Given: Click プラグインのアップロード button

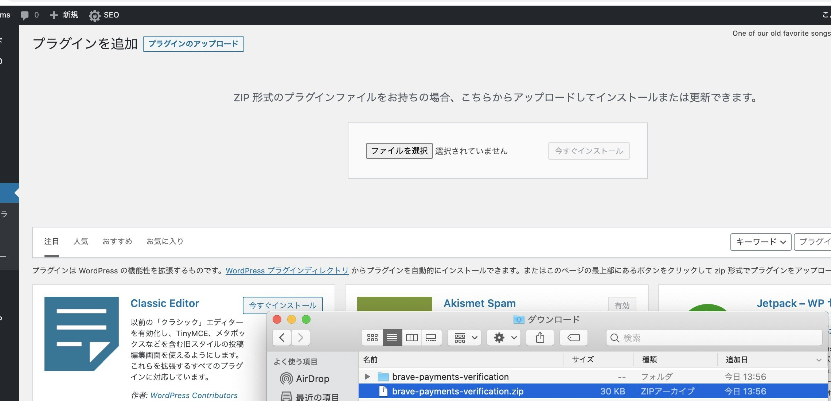Looking at the screenshot, I should [193, 44].
